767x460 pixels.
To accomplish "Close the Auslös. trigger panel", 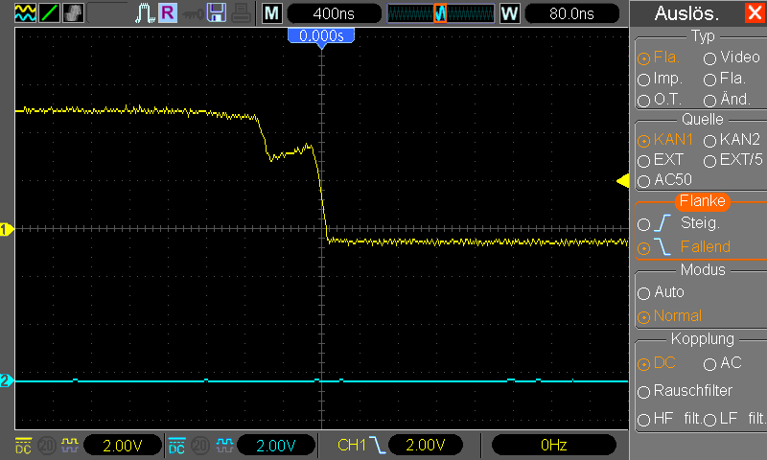I will click(x=755, y=12).
